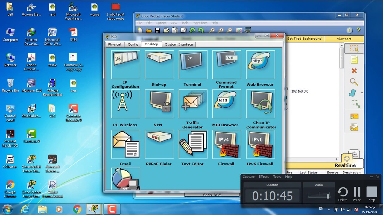Viewport: 383px width, 215px height.
Task: Launch the Web Browser
Action: [x=260, y=64]
